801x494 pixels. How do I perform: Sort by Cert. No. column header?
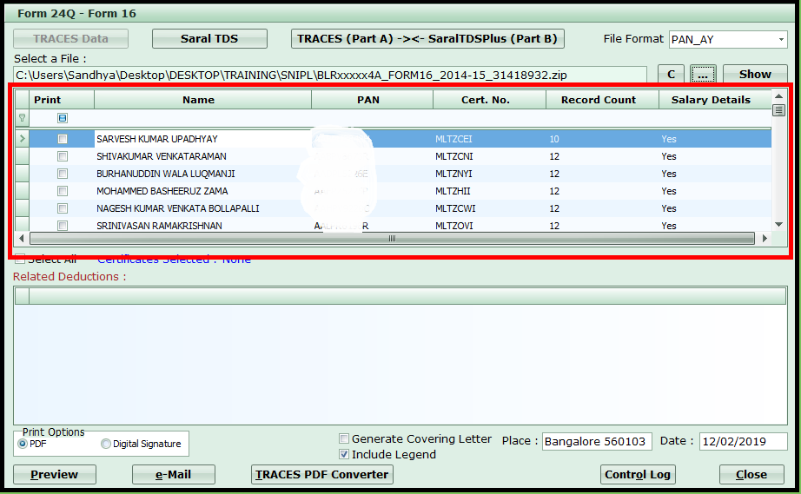click(489, 100)
